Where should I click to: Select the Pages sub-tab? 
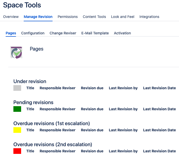[x=11, y=33]
